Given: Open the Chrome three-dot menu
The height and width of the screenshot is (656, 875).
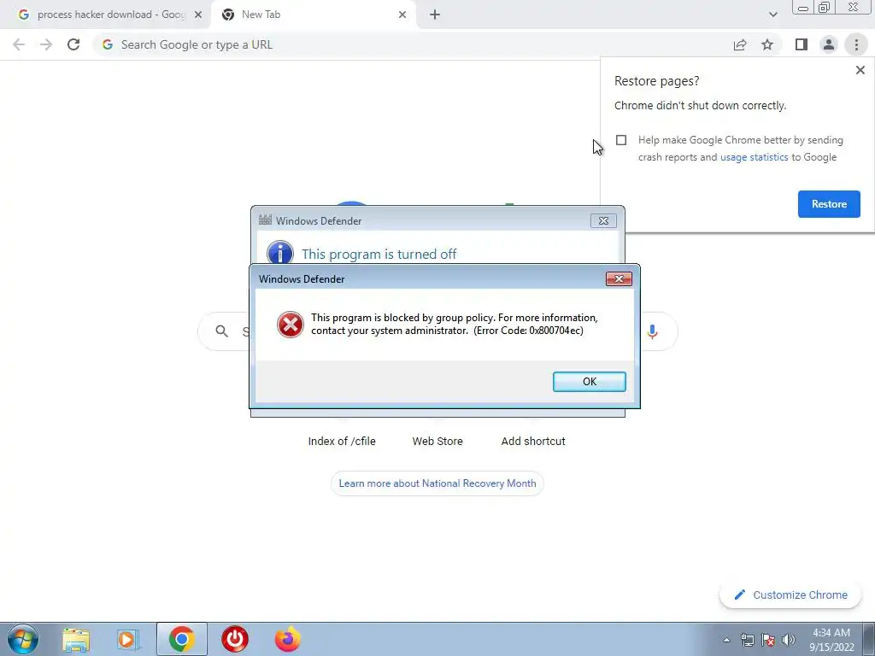Looking at the screenshot, I should [856, 44].
